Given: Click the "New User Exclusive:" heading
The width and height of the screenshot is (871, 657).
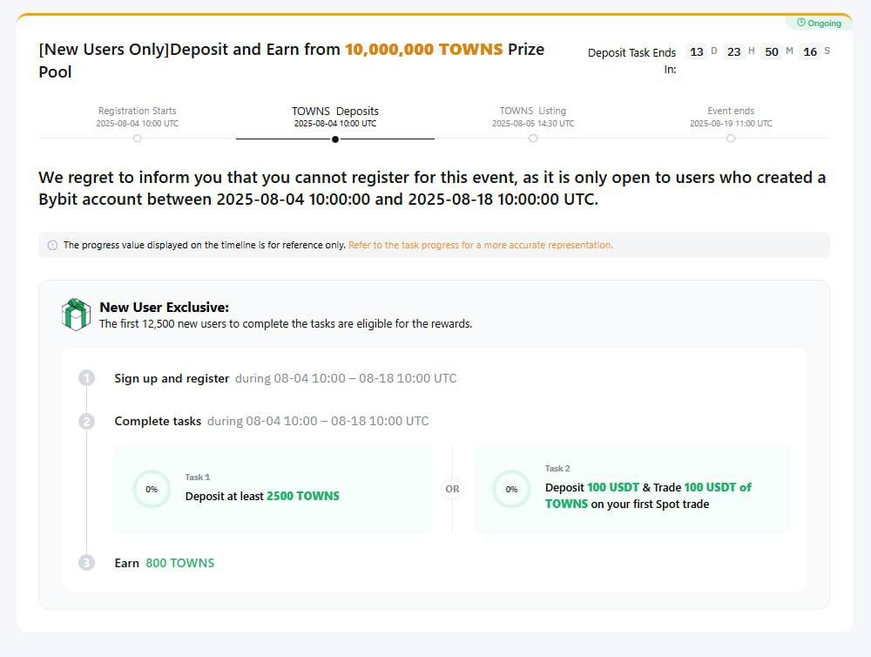Looking at the screenshot, I should pyautogui.click(x=165, y=308).
